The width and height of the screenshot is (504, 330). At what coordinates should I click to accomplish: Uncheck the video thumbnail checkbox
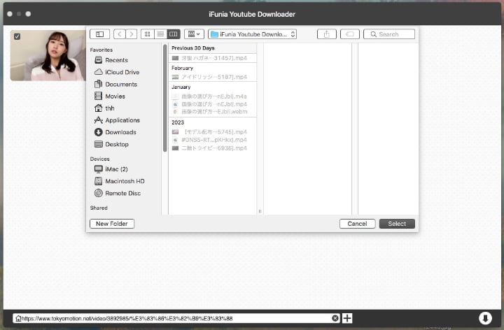[17, 36]
